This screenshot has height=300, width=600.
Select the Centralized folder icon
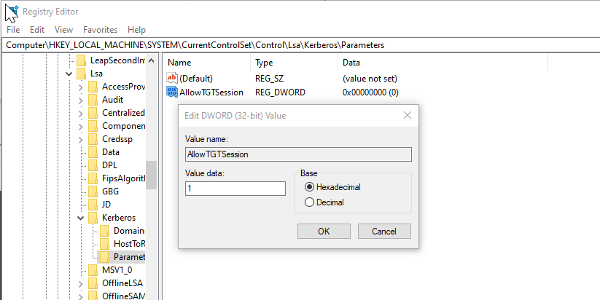93,113
